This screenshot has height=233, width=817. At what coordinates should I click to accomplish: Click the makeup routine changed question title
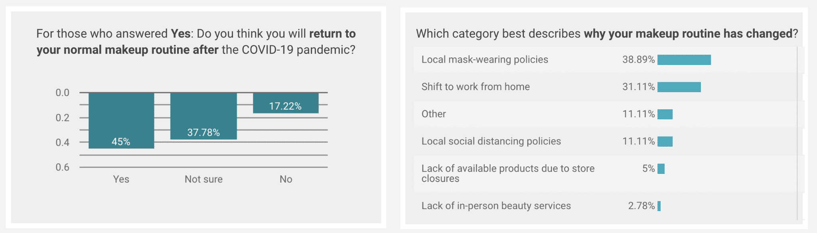point(607,34)
